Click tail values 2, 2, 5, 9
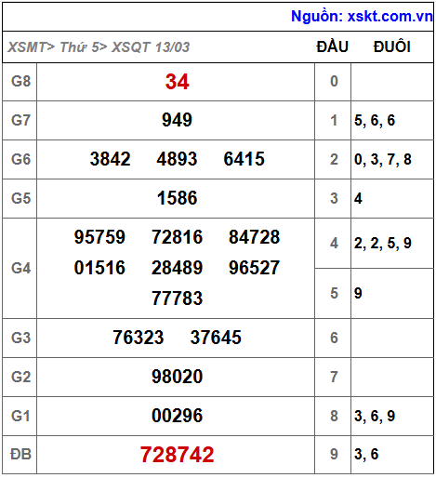The height and width of the screenshot is (478, 436). pyautogui.click(x=383, y=244)
